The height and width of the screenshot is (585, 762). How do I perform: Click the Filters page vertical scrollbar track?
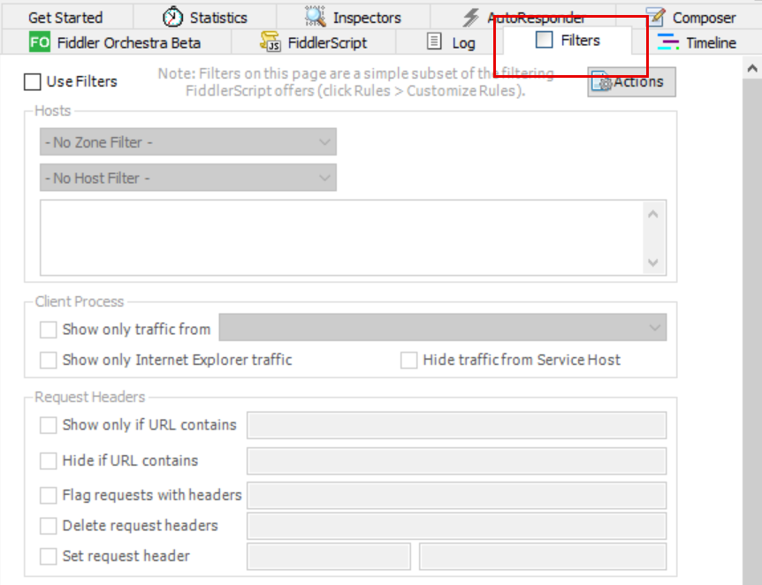(x=752, y=332)
